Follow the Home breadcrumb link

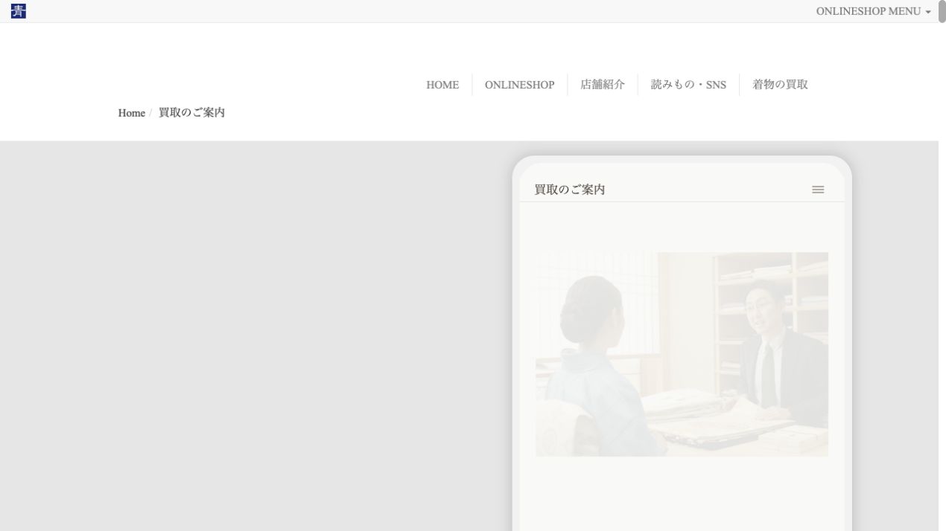pyautogui.click(x=131, y=113)
